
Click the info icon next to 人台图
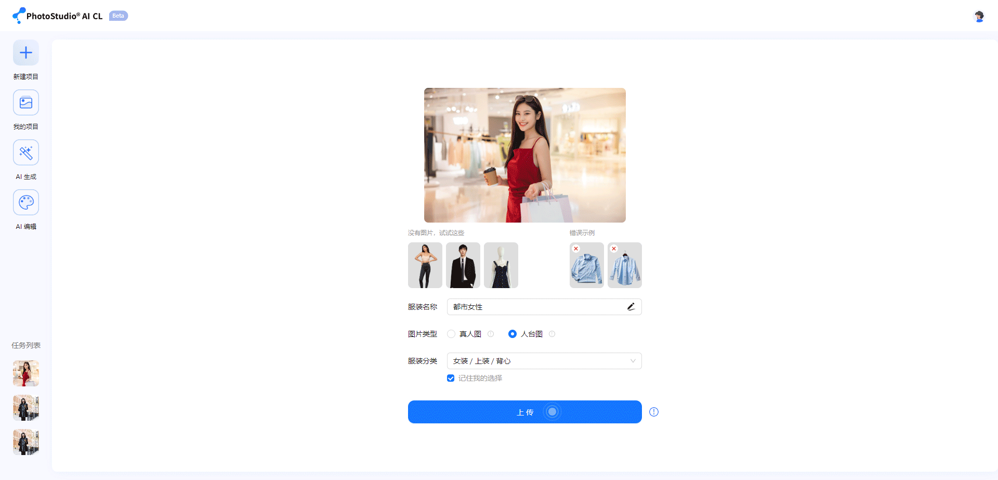[x=552, y=334]
